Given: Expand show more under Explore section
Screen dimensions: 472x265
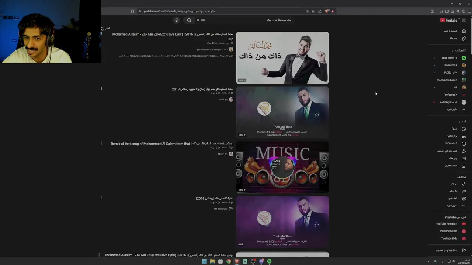Looking at the screenshot, I should [x=464, y=206].
